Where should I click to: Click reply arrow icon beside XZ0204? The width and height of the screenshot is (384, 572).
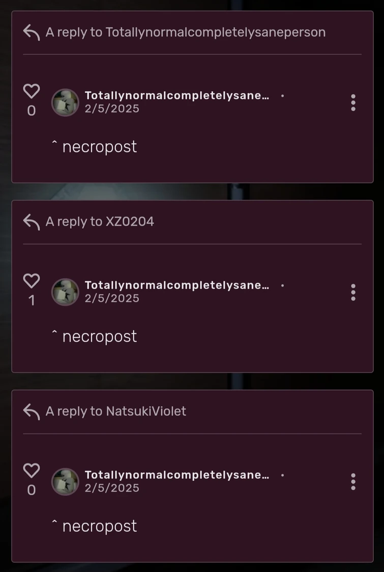(x=32, y=222)
